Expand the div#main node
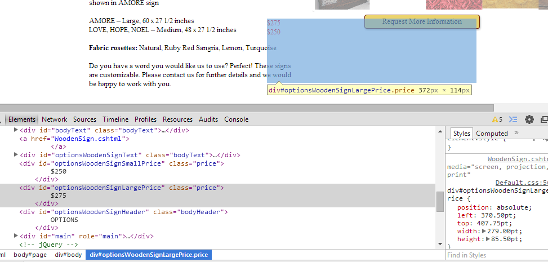The image size is (548, 262). tap(15, 236)
